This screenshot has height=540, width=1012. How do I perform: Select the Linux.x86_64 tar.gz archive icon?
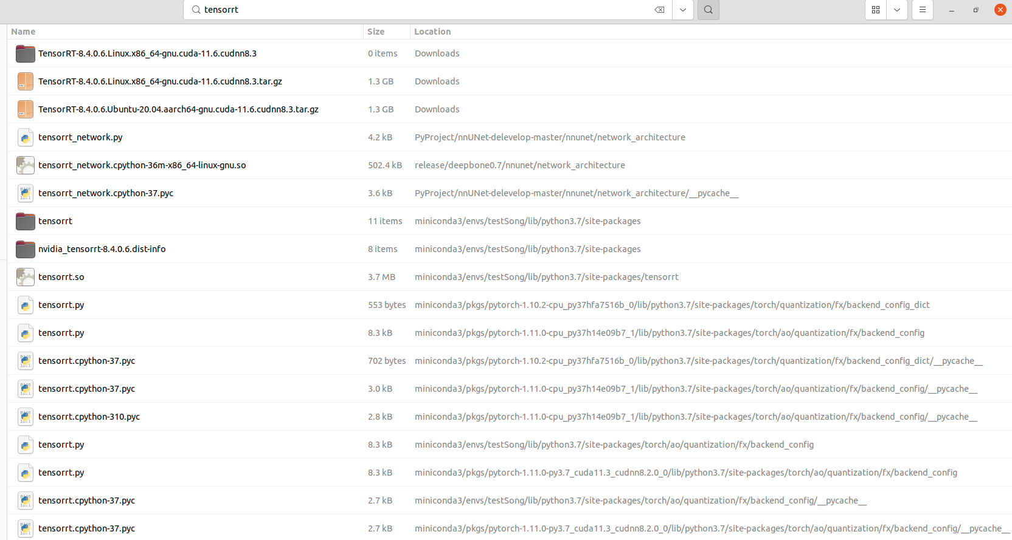26,81
